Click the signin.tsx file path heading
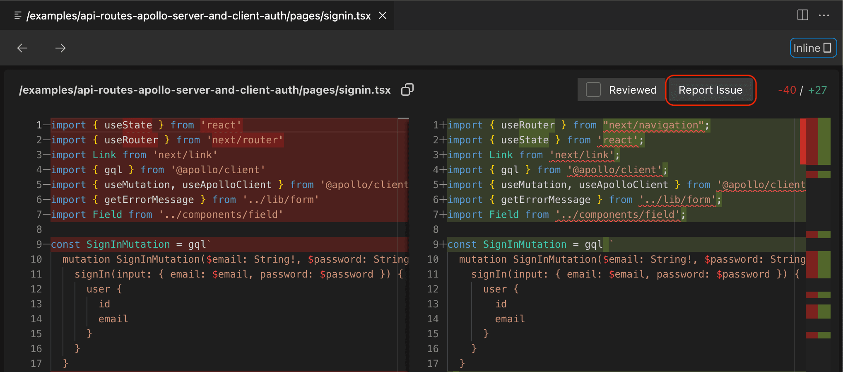 pos(205,90)
